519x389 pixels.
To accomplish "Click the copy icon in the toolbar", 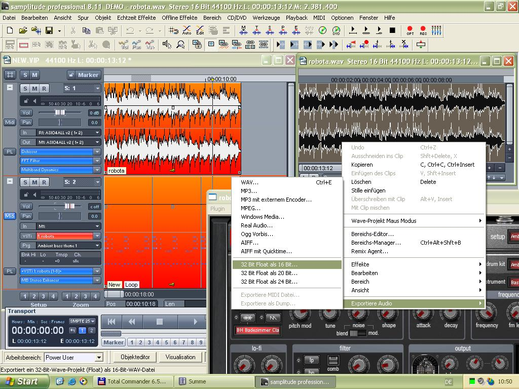I will pyautogui.click(x=86, y=31).
